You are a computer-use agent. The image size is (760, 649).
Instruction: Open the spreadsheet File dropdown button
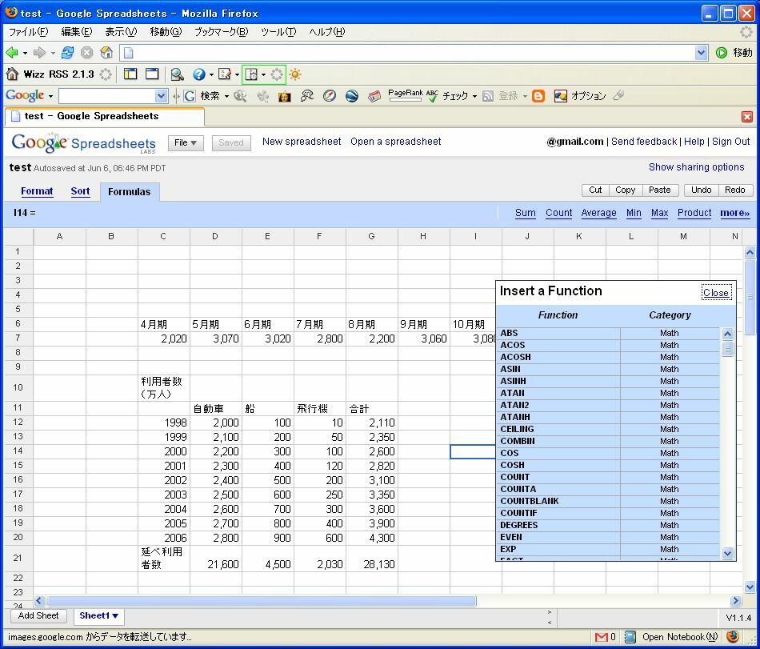pos(186,143)
